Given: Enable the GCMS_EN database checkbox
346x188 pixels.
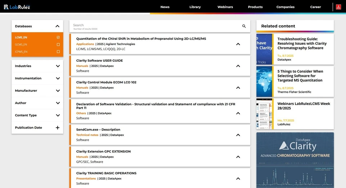Looking at the screenshot, I should 58,44.
